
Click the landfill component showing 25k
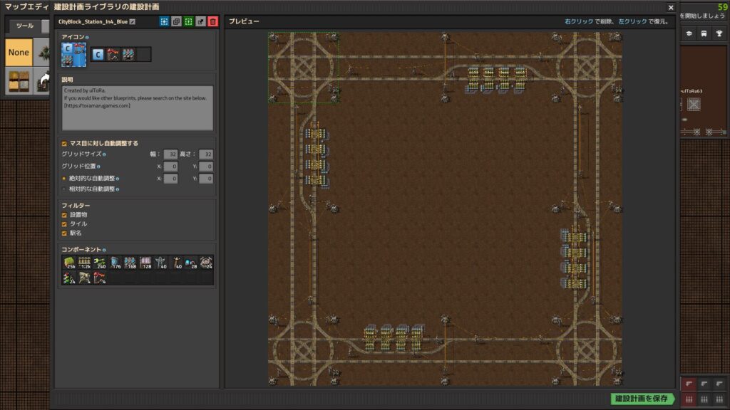point(69,263)
